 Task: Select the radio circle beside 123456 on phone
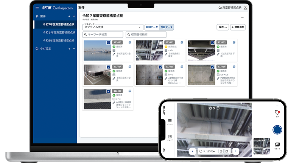coord(201,151)
